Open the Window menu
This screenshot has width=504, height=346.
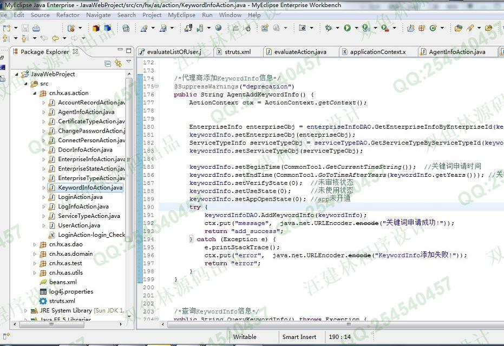pos(230,15)
